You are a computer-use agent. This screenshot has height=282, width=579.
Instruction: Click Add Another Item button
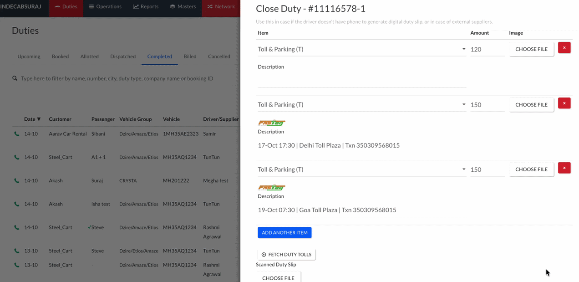(x=284, y=232)
